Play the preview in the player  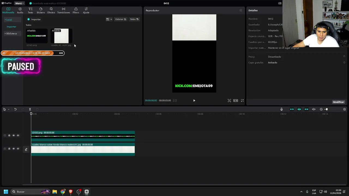[x=194, y=100]
